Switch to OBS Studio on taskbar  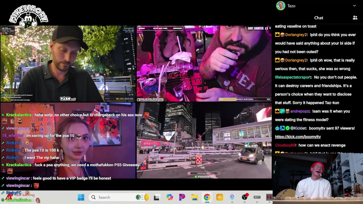pos(244,197)
